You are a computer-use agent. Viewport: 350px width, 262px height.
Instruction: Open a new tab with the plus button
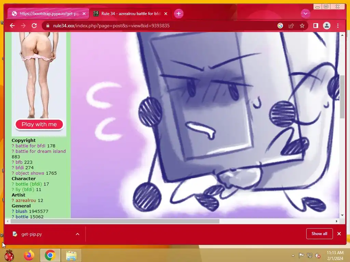[178, 14]
